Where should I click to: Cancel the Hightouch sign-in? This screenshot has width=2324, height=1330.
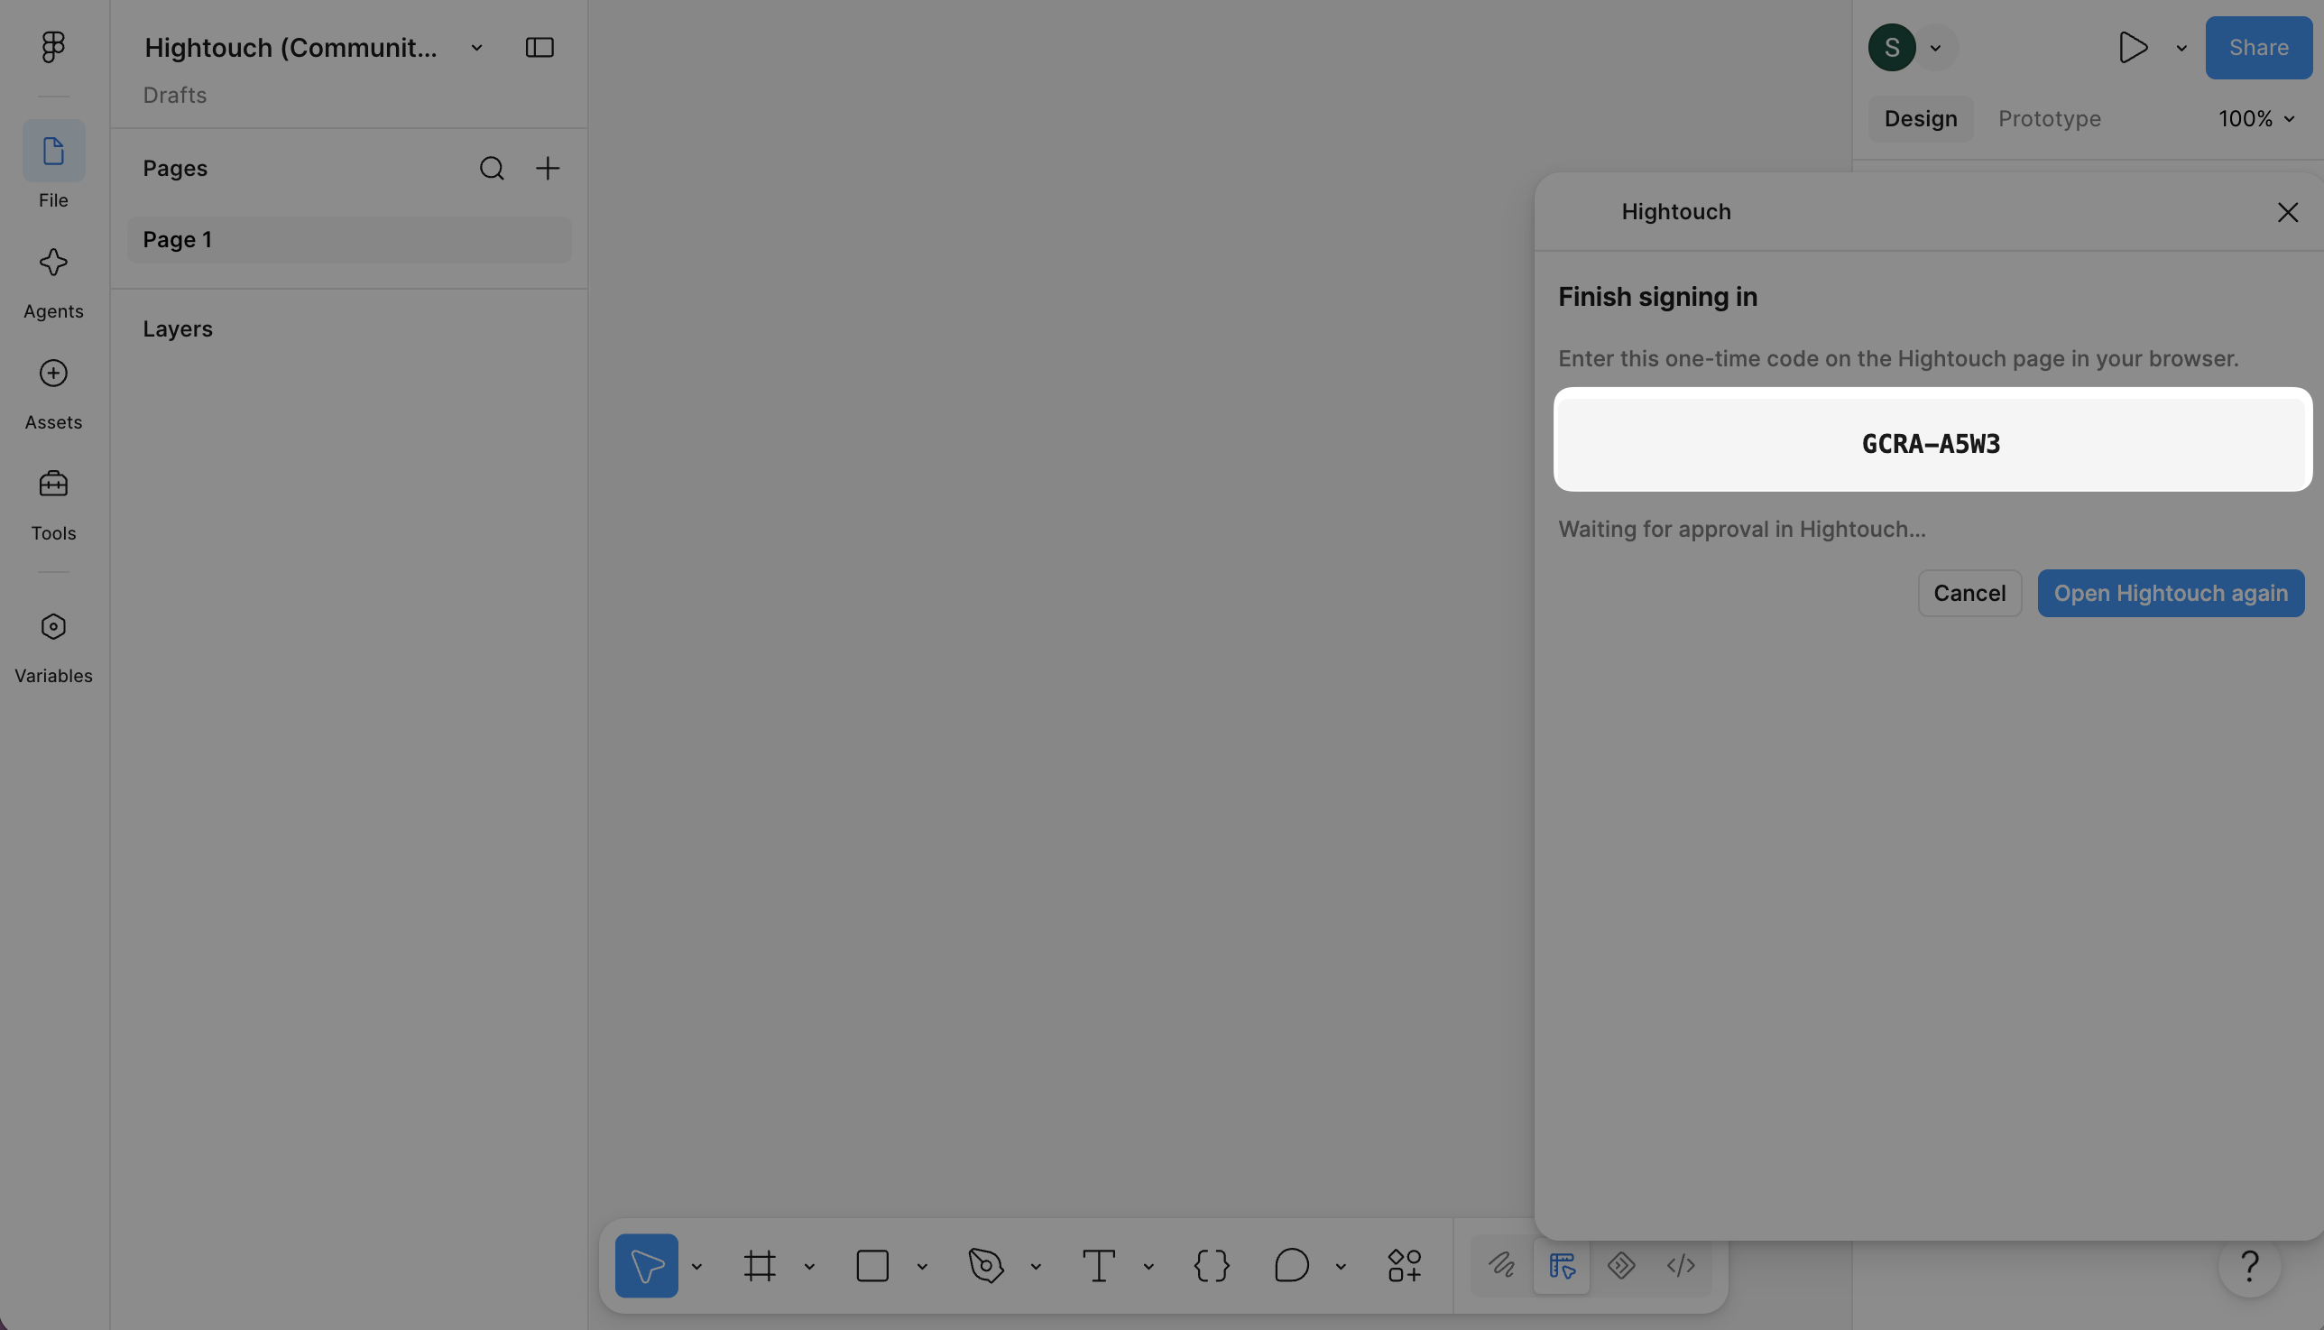point(1969,594)
